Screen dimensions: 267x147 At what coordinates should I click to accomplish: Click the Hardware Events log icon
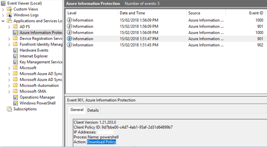15,50
